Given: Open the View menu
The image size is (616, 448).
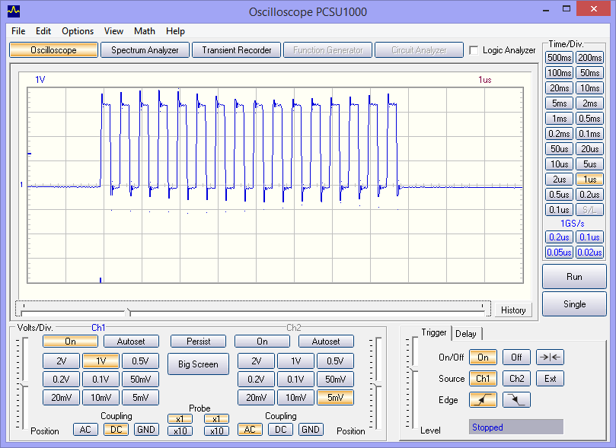Looking at the screenshot, I should click(113, 31).
